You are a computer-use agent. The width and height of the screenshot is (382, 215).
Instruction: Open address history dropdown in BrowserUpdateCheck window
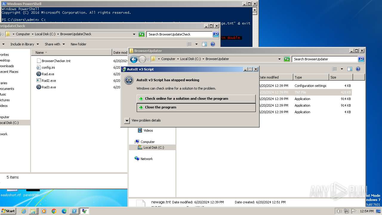tap(134, 34)
